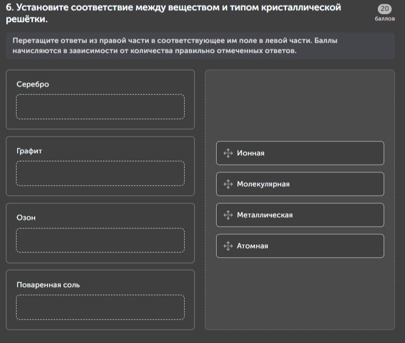The width and height of the screenshot is (405, 343).
Task: Click the Серебро label
Action: 33,84
